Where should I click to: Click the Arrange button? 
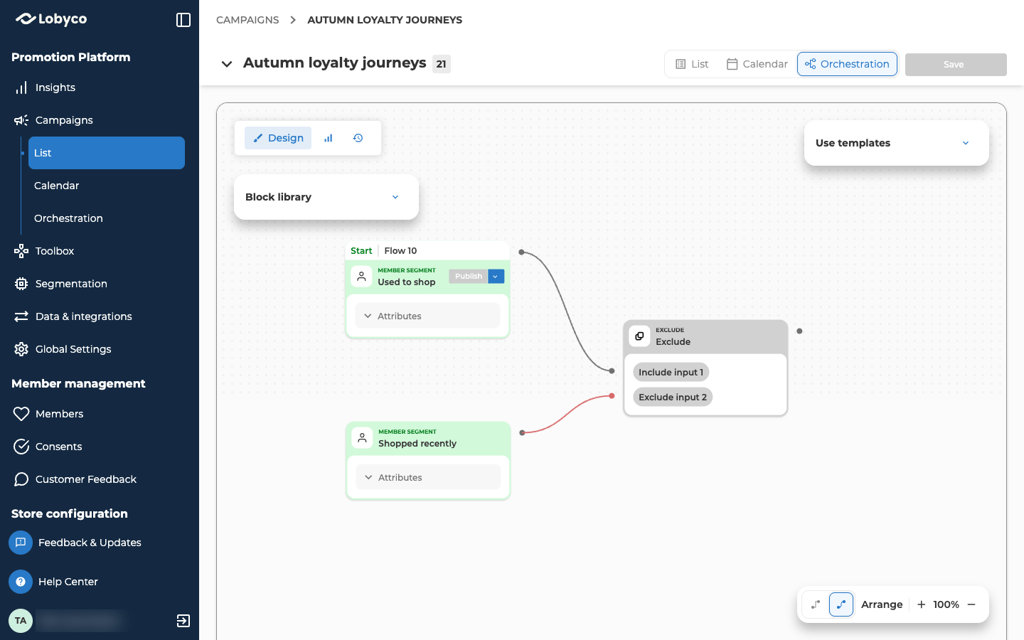pos(882,604)
